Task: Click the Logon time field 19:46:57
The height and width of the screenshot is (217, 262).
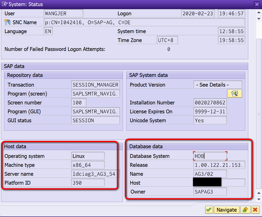Action: pos(231,13)
